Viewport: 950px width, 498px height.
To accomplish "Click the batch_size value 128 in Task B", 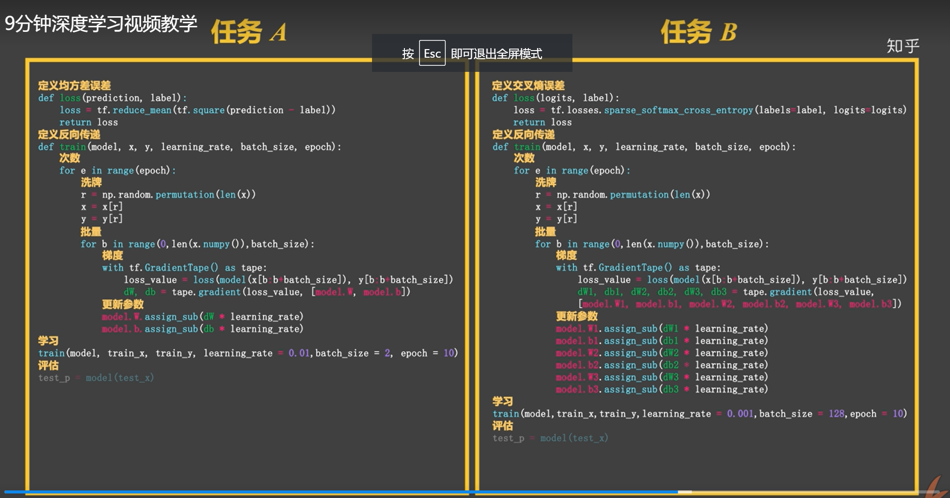I will click(x=836, y=414).
